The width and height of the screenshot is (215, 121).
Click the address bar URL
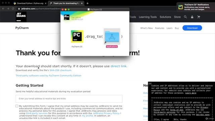(x=40, y=9)
